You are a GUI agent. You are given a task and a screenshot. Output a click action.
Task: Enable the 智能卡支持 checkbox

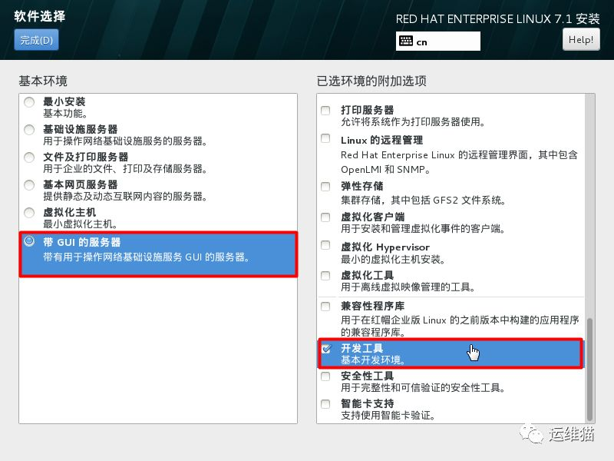coord(325,404)
